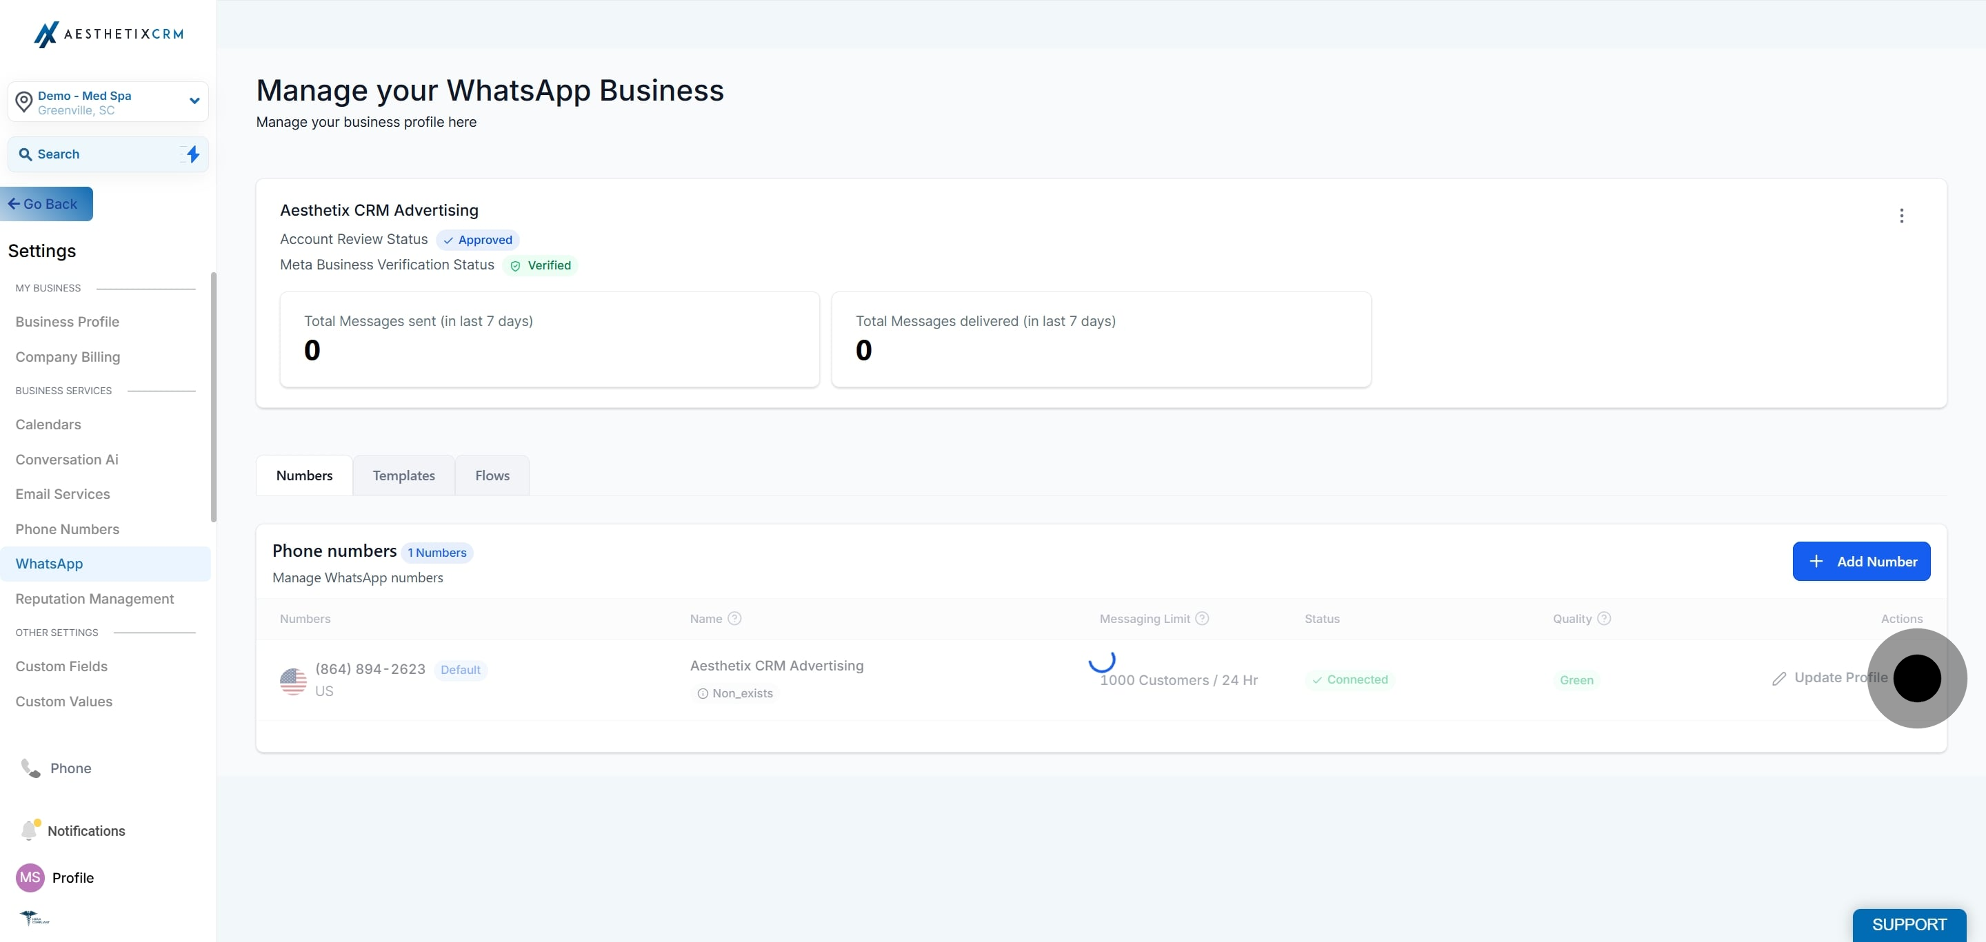Click the Go Back button
Screen dimensions: 1986x942
pos(46,204)
